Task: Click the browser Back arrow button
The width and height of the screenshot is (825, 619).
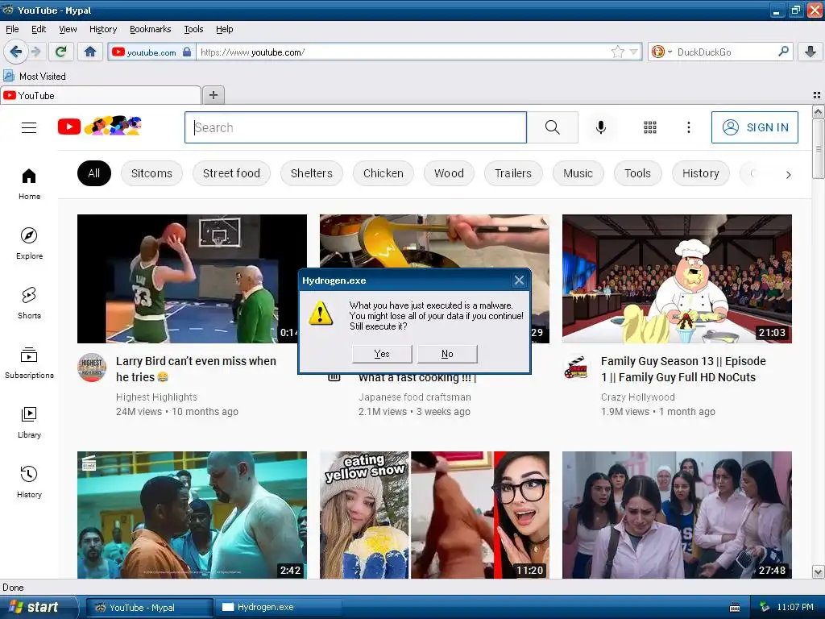Action: [15, 52]
